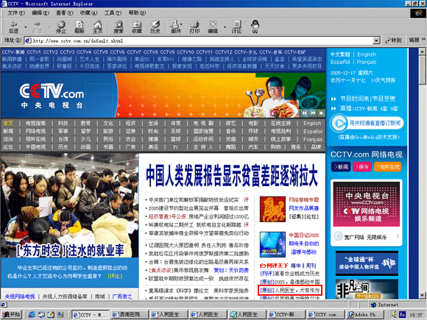427x320 pixels.
Task: Open the Favorites toolbar icon
Action: 137,27
